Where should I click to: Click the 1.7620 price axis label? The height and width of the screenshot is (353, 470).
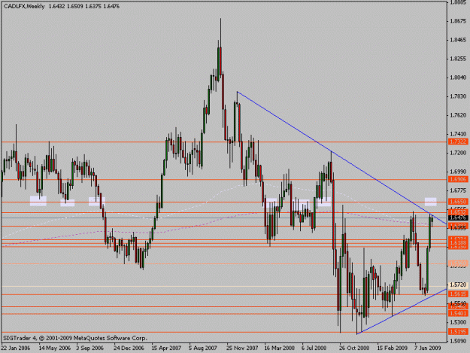(x=458, y=115)
